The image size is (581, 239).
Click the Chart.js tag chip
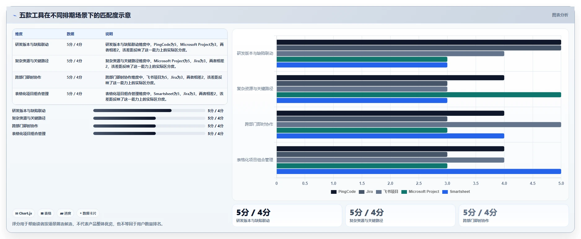tap(24, 213)
